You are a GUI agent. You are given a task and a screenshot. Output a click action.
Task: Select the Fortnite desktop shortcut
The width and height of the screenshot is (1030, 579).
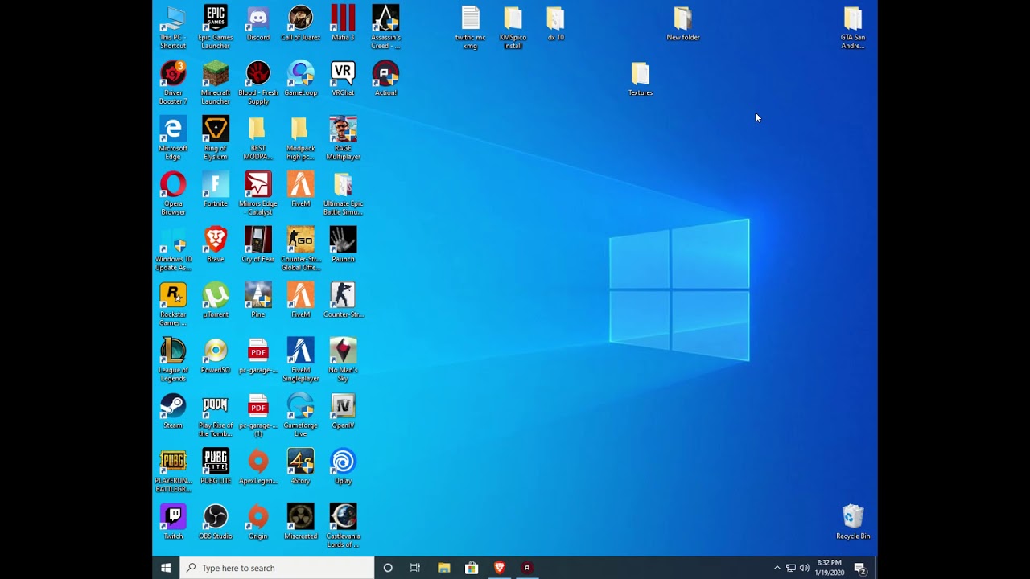click(216, 189)
